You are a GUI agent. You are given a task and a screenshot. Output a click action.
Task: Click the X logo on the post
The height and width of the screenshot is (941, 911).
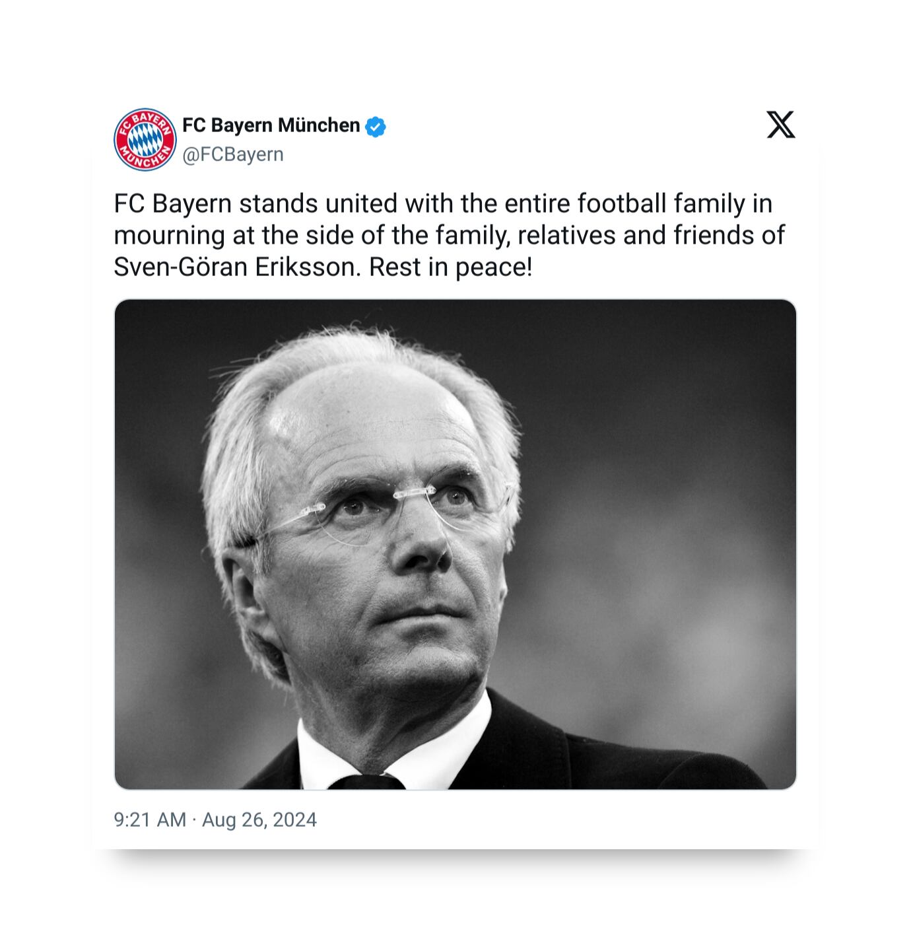pos(780,125)
